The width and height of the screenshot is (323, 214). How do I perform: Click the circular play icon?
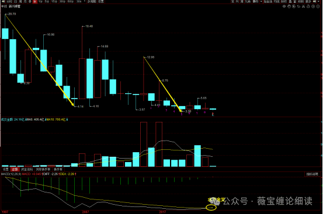[x=294, y=6]
